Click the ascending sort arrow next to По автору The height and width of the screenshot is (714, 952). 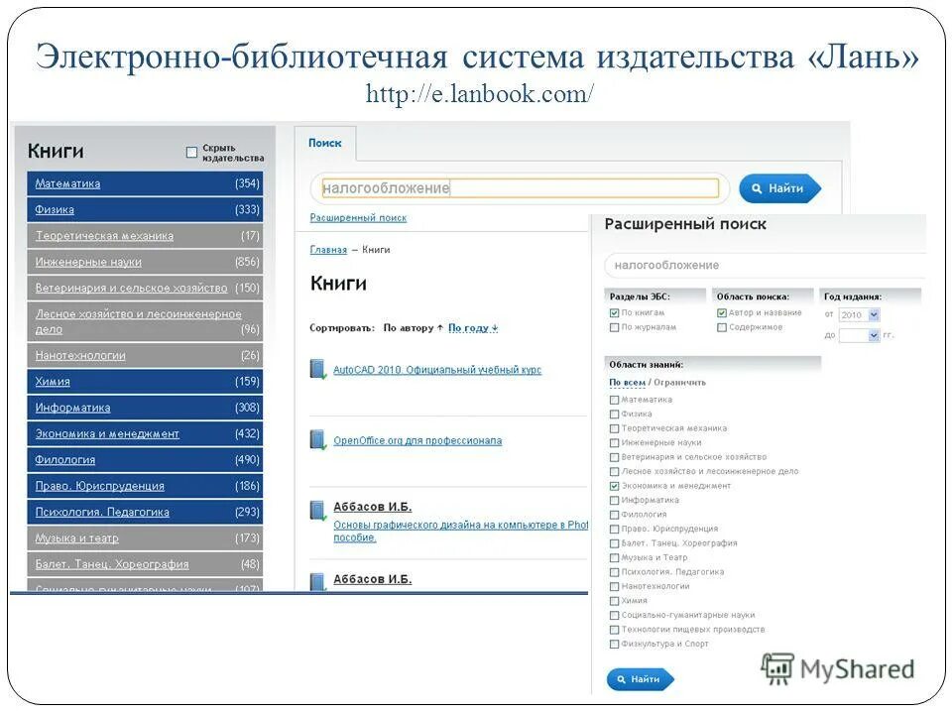439,328
